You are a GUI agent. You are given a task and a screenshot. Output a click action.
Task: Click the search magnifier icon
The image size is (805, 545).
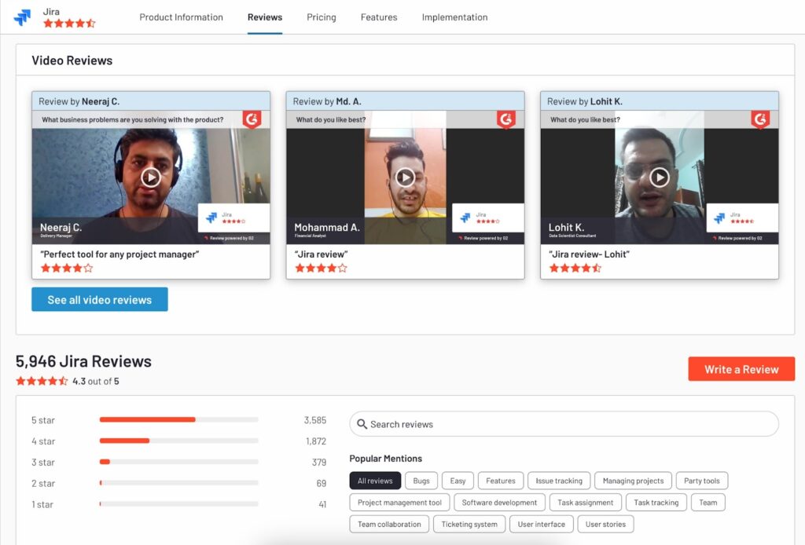(x=362, y=424)
